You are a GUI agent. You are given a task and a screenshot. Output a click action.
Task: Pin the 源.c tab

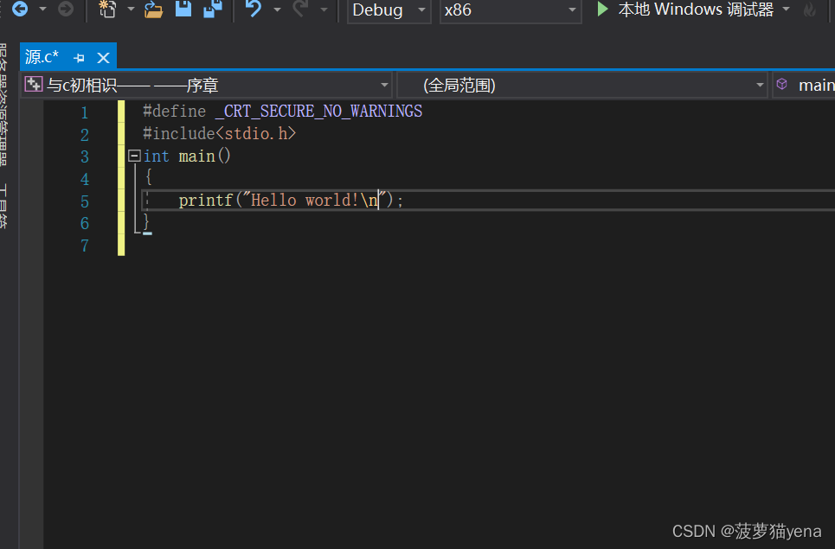(79, 57)
